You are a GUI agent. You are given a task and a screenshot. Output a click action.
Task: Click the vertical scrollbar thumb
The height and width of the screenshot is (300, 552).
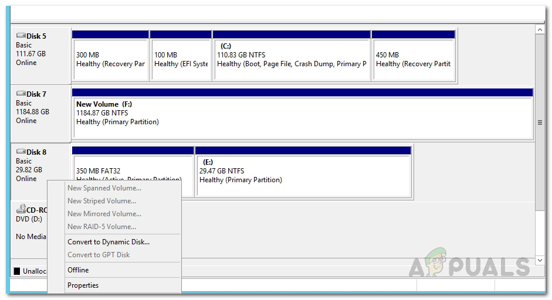540,122
